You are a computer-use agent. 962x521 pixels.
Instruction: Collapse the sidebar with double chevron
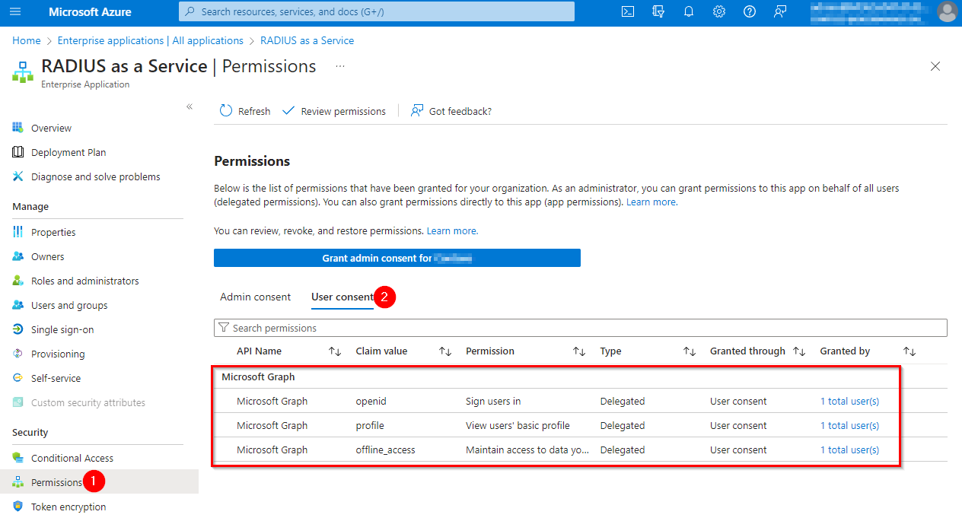[x=190, y=106]
